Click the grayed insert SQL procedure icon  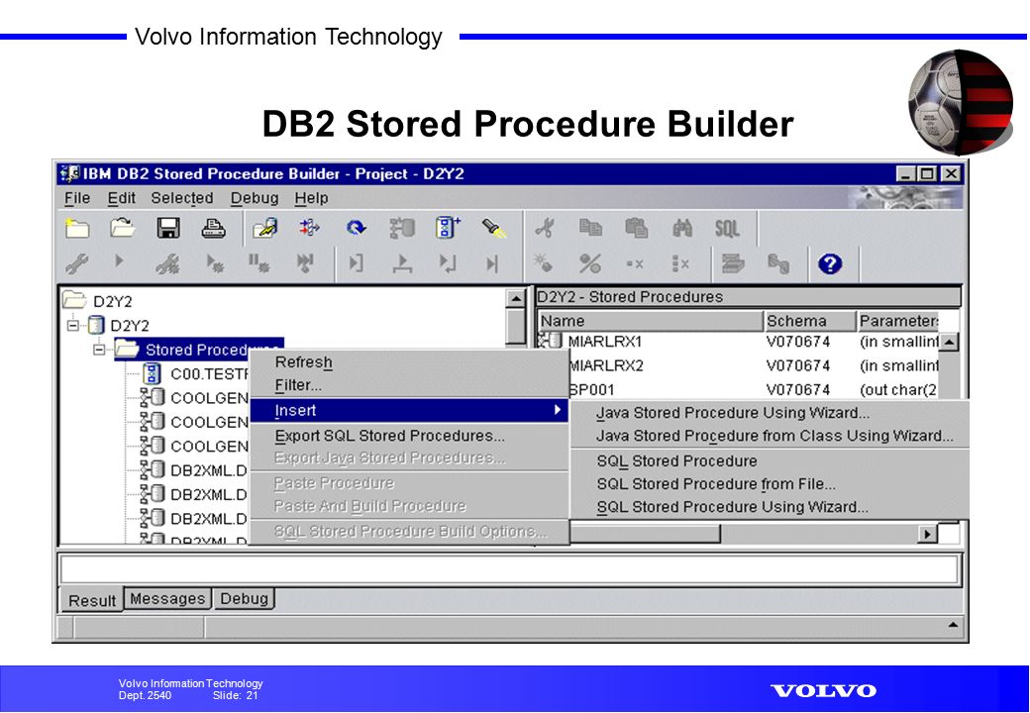tap(402, 228)
